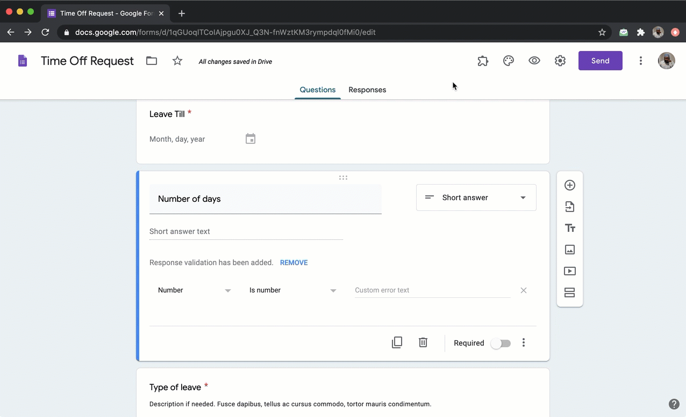Open the Short answer question type dropdown
The image size is (686, 417).
coord(476,197)
